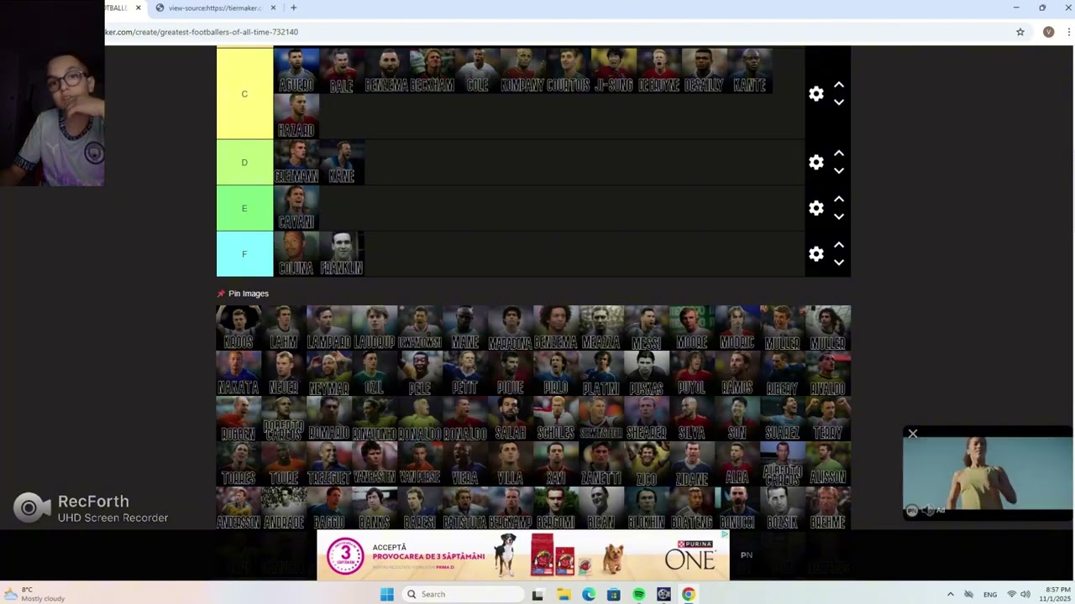Image resolution: width=1075 pixels, height=604 pixels.
Task: Click the cyan F tier label
Action: [x=244, y=254]
